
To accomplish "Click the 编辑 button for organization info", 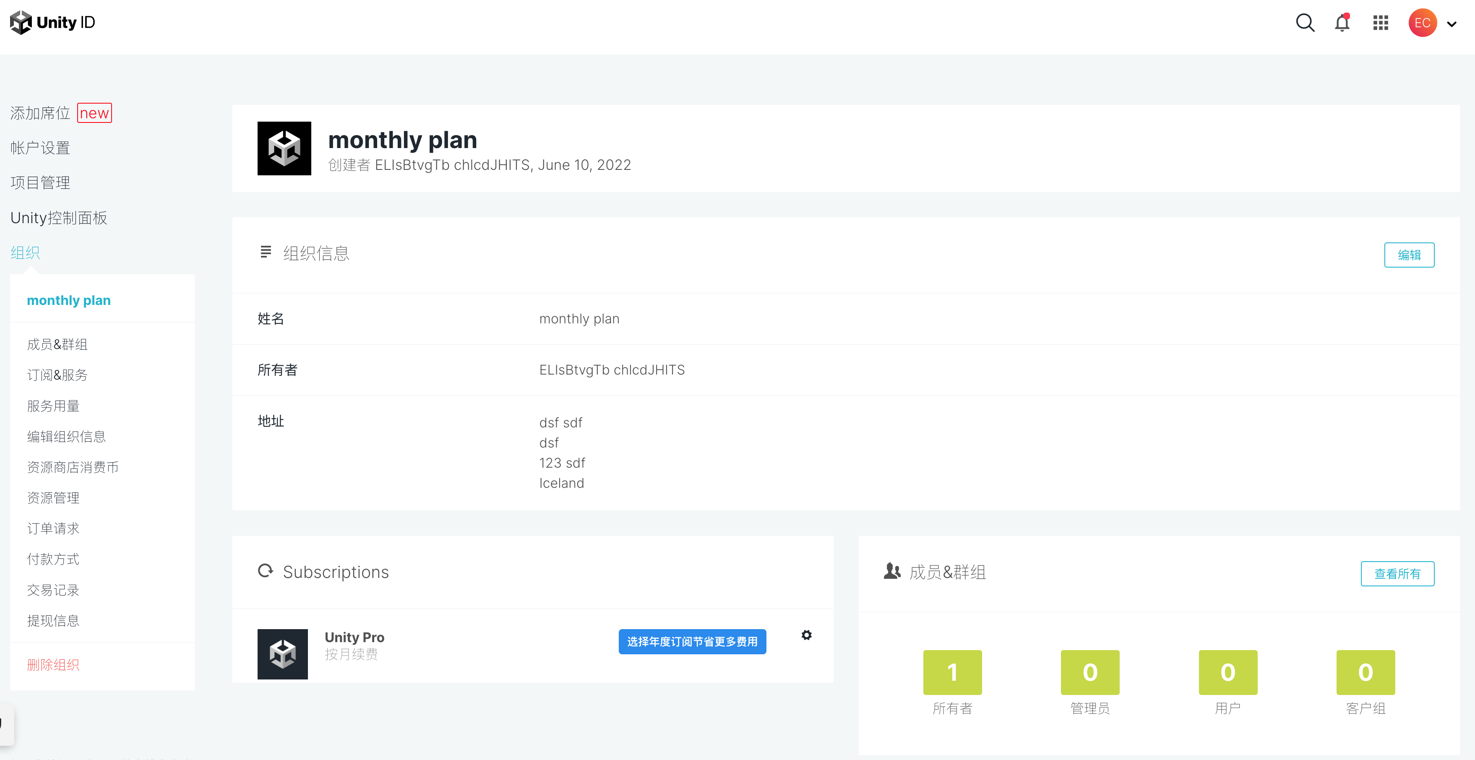I will (1409, 255).
